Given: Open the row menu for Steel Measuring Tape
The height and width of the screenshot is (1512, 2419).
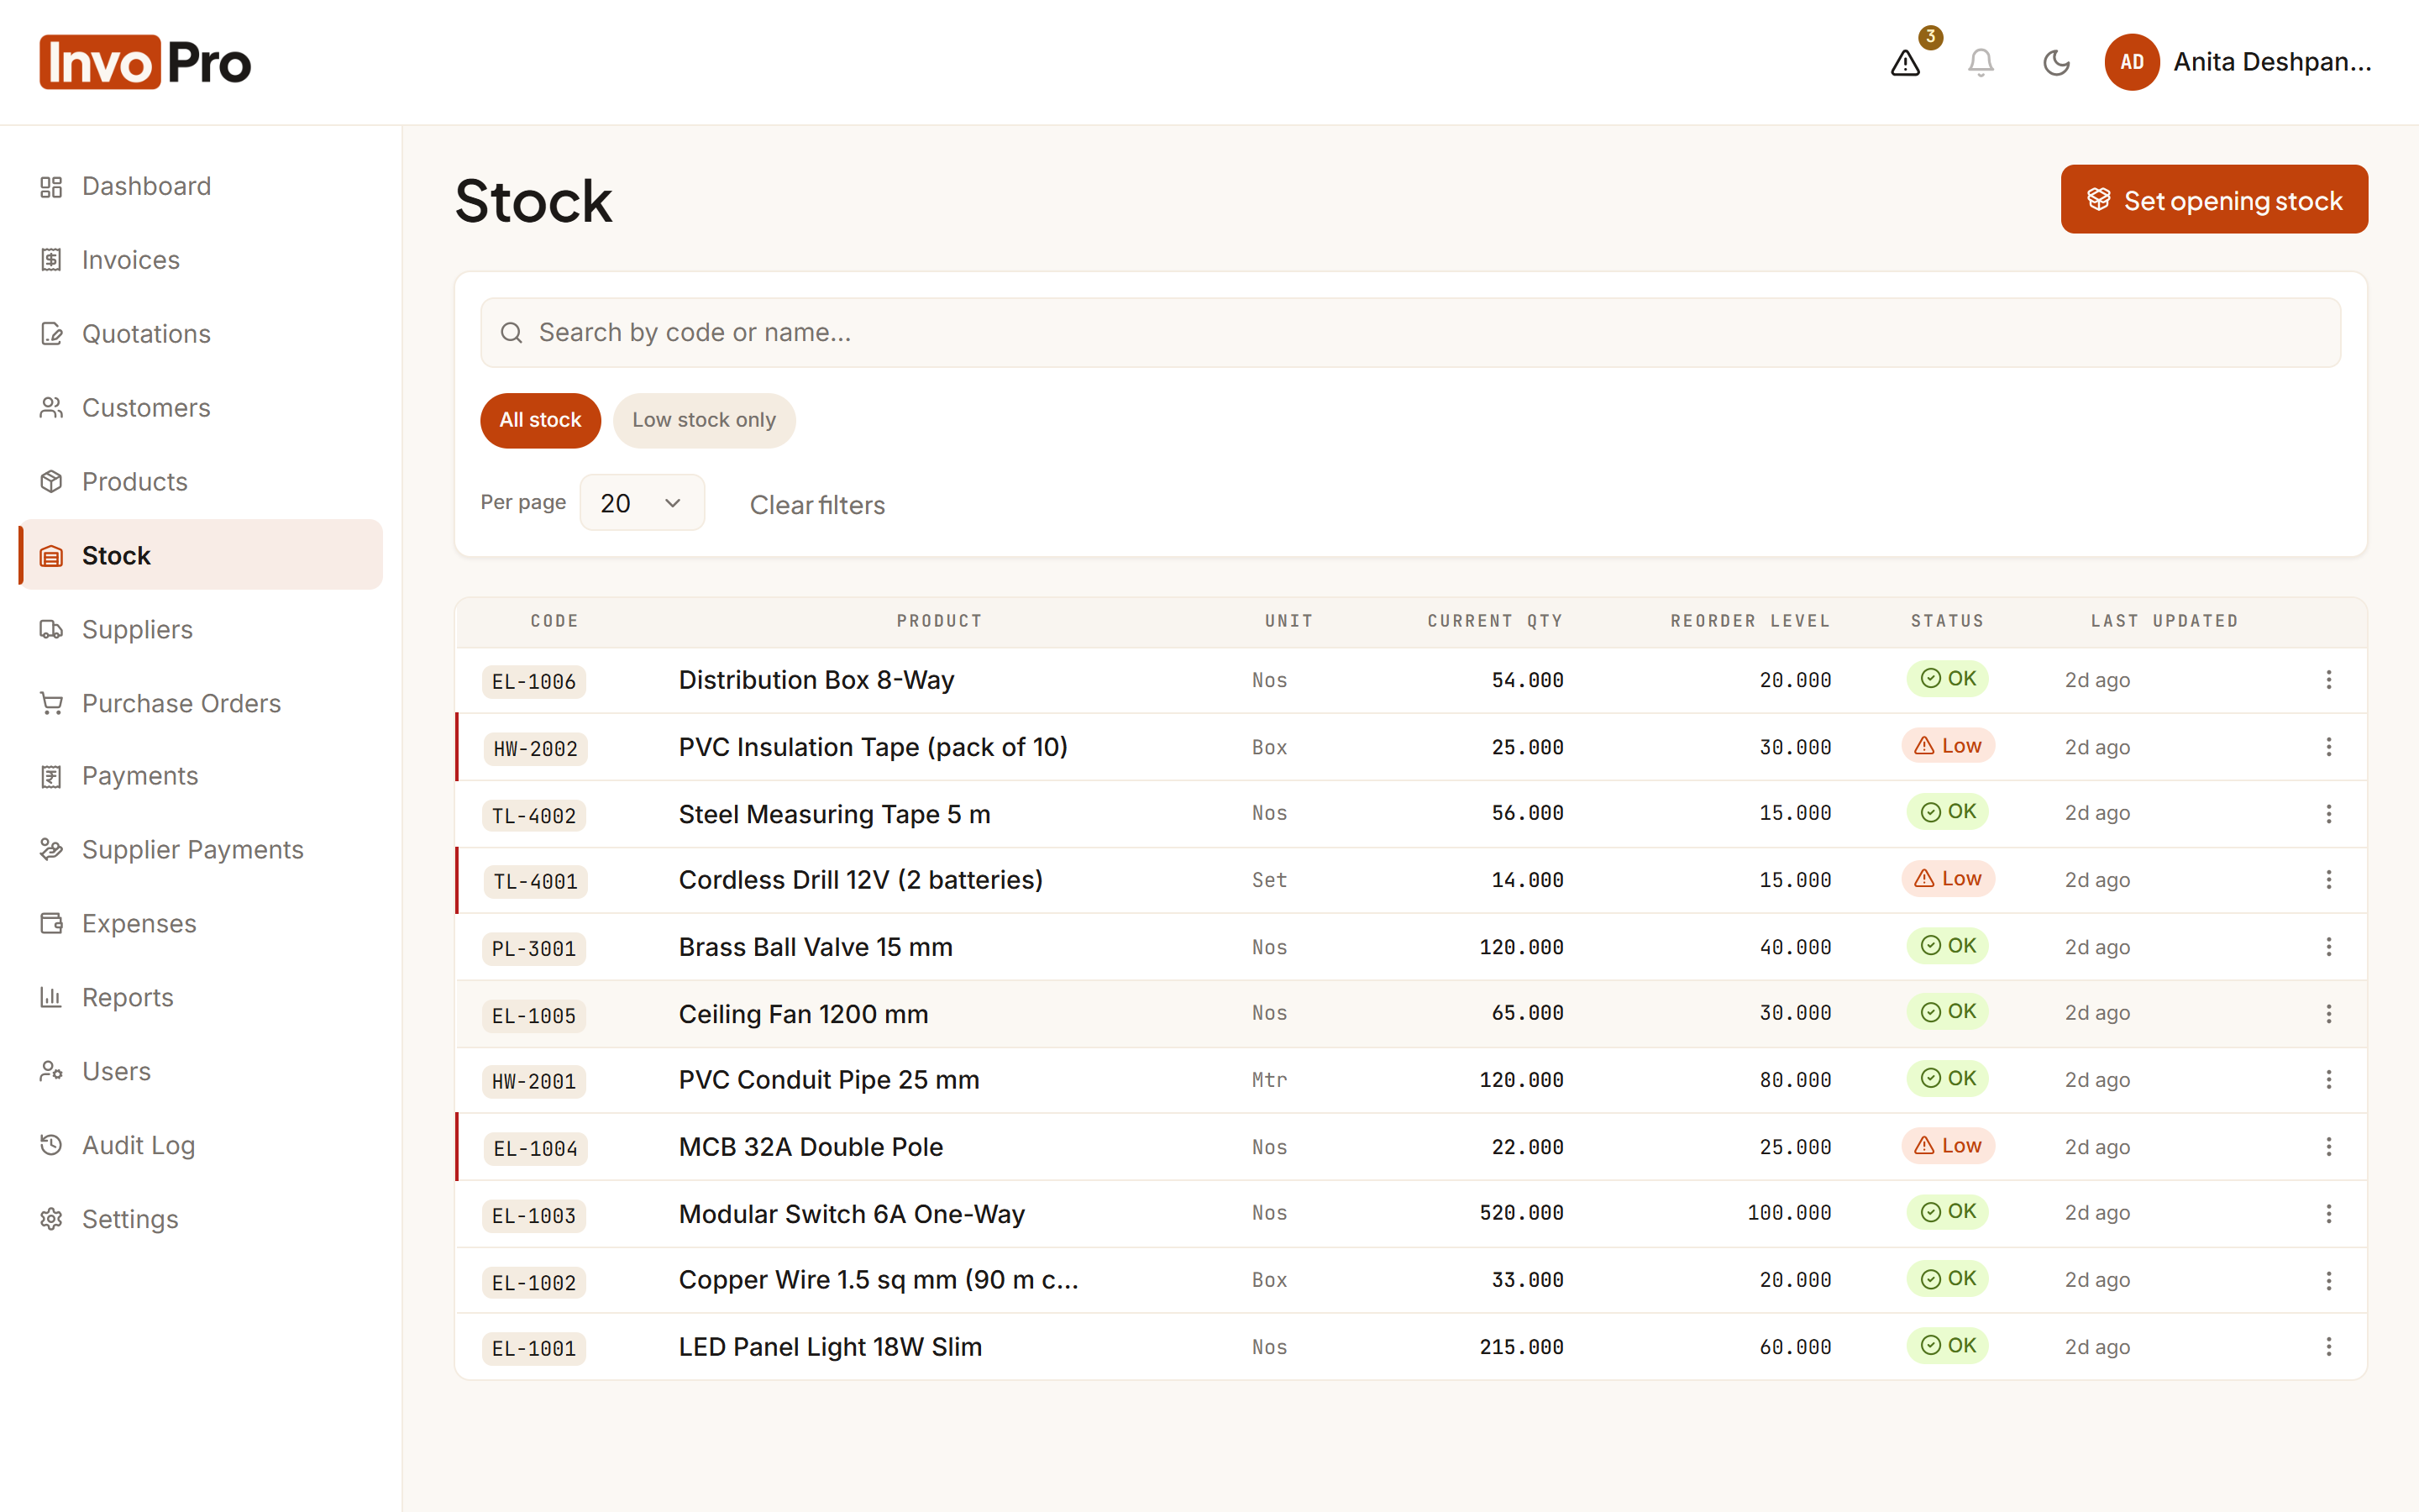Looking at the screenshot, I should tap(2328, 814).
